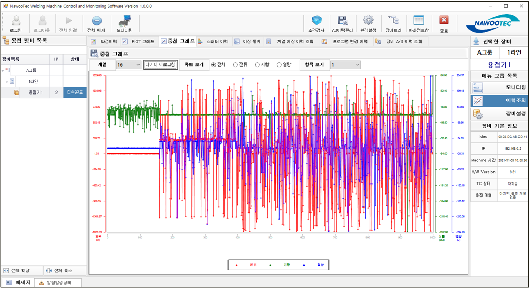
Task: Click the 전체 확장 button
Action: [x=22, y=271]
